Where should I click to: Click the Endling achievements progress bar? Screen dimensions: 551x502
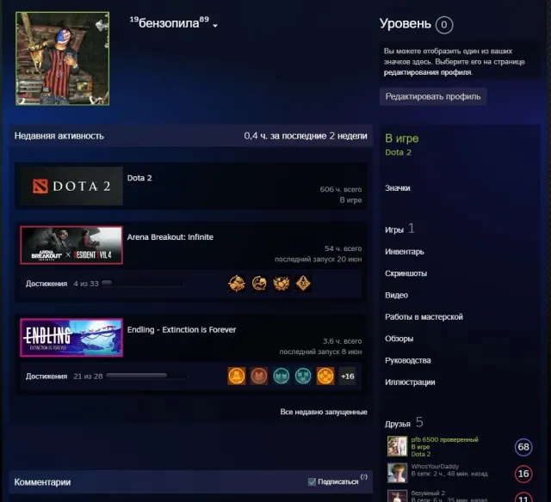[147, 376]
